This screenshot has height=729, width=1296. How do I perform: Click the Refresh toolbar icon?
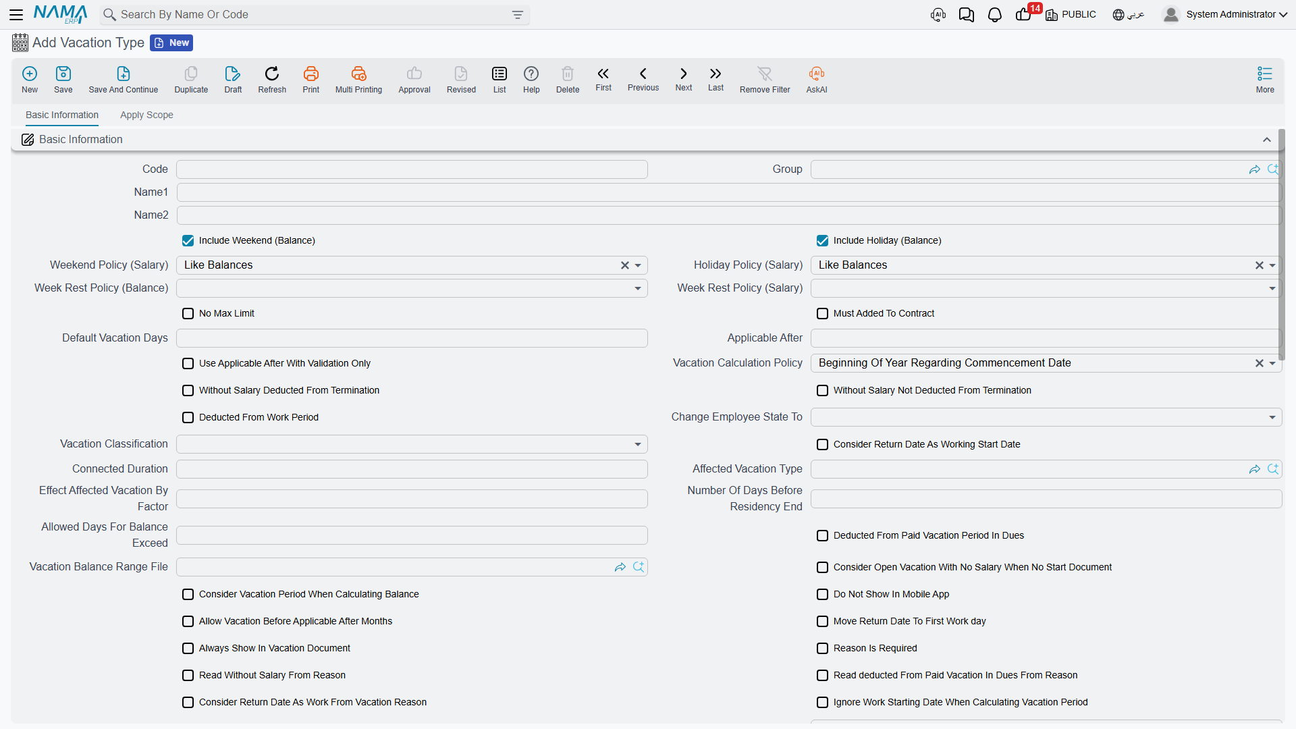pyautogui.click(x=272, y=74)
